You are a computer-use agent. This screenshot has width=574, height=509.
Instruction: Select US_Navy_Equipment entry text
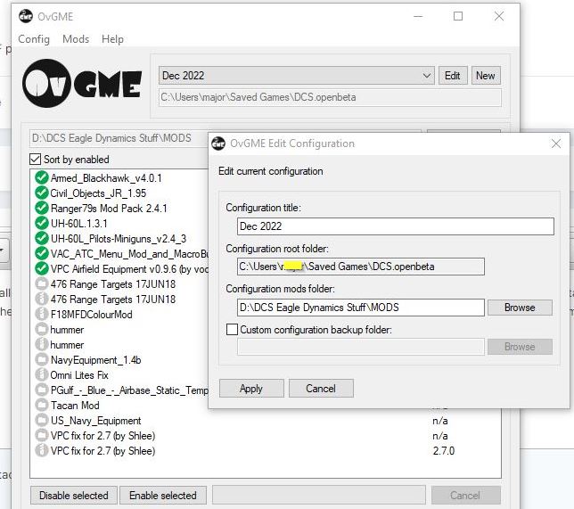pyautogui.click(x=96, y=421)
